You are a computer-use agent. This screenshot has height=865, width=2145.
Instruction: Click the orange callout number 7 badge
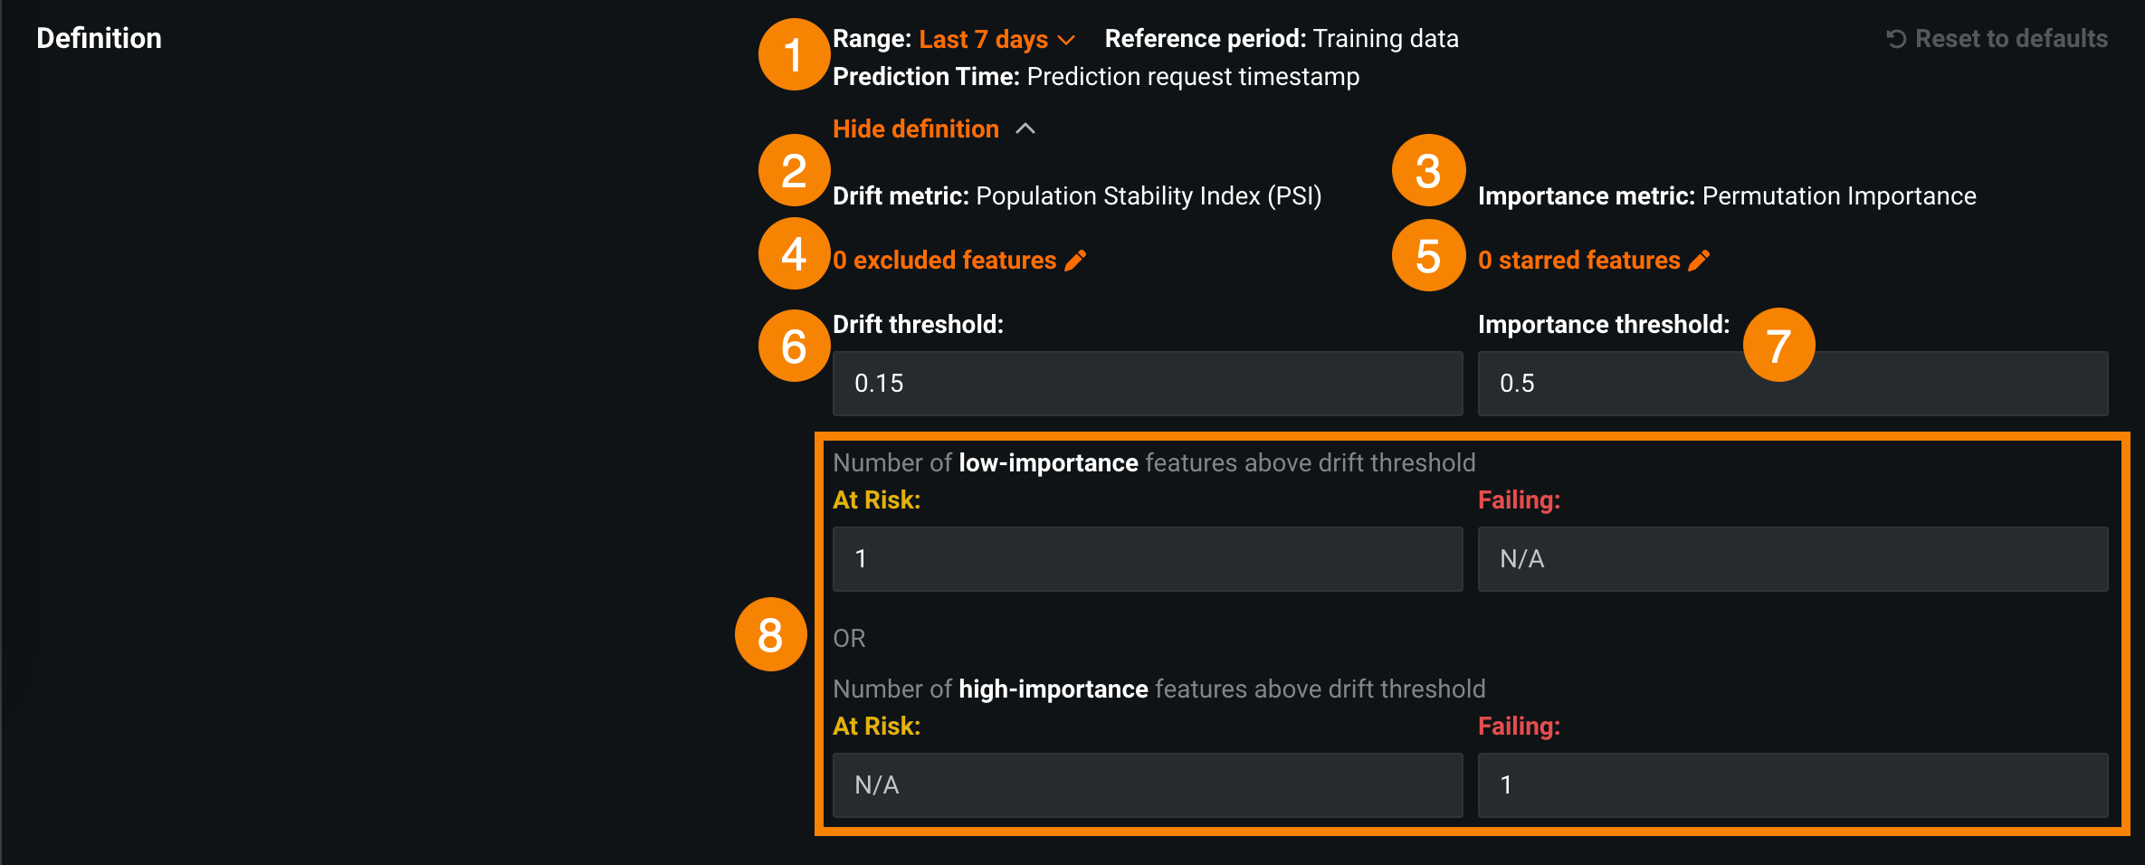[1778, 345]
